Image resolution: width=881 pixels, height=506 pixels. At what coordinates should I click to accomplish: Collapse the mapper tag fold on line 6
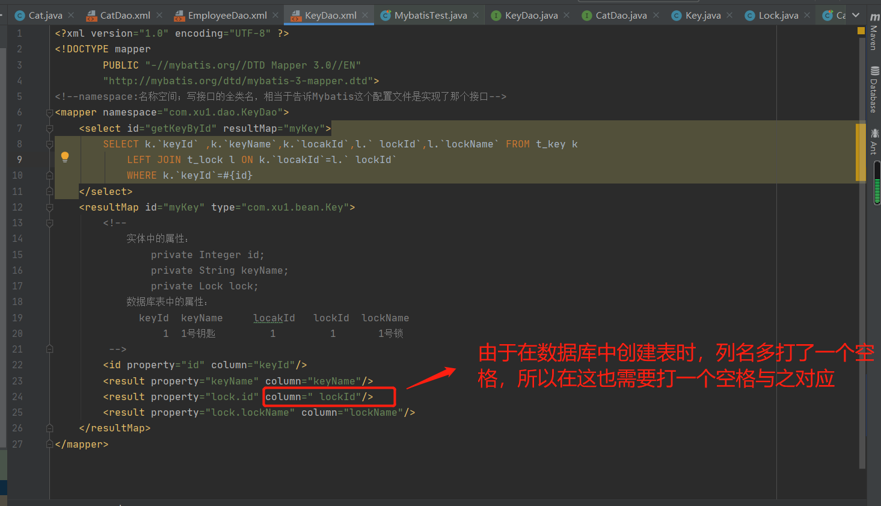pos(50,113)
